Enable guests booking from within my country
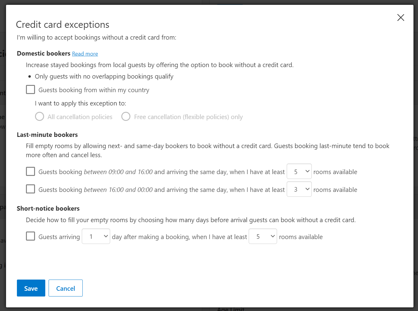The width and height of the screenshot is (418, 311). click(x=30, y=89)
